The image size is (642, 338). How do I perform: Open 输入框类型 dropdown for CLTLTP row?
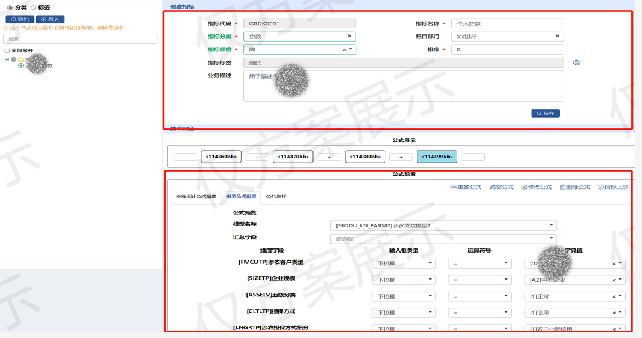click(404, 312)
